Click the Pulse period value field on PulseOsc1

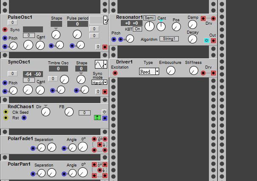pos(77,24)
